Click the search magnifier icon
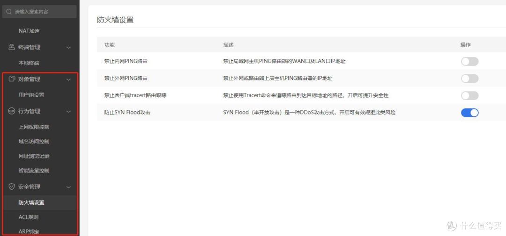The image size is (506, 236). 9,12
